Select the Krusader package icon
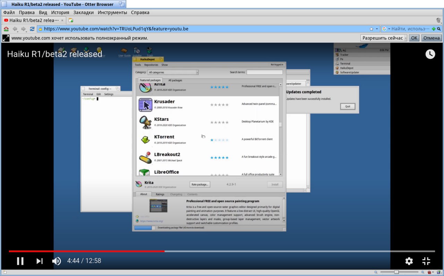Screen dimensions: 444x276 click(x=145, y=105)
